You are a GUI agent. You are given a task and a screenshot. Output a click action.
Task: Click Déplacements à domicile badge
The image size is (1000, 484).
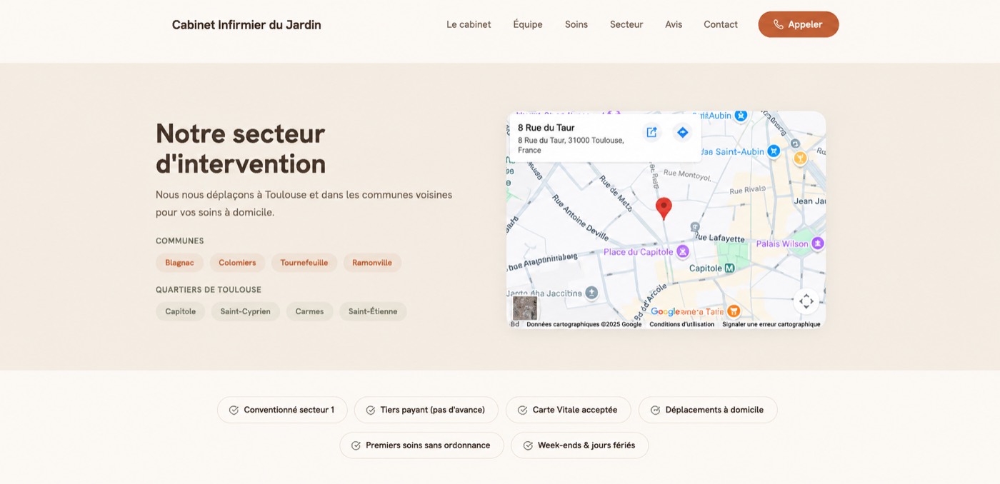(708, 410)
